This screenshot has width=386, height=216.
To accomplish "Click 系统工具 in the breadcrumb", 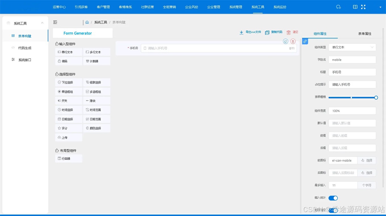I will point(100,22).
